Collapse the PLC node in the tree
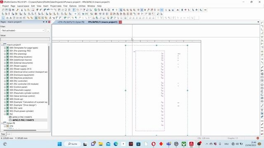The width and height of the screenshot is (264, 148). coord(5,114)
